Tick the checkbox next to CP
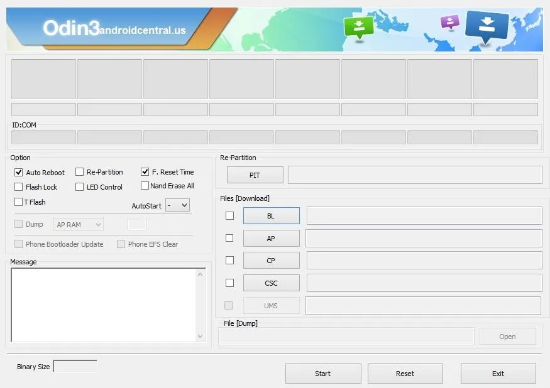Viewport: 550px width, 388px height. pyautogui.click(x=230, y=260)
